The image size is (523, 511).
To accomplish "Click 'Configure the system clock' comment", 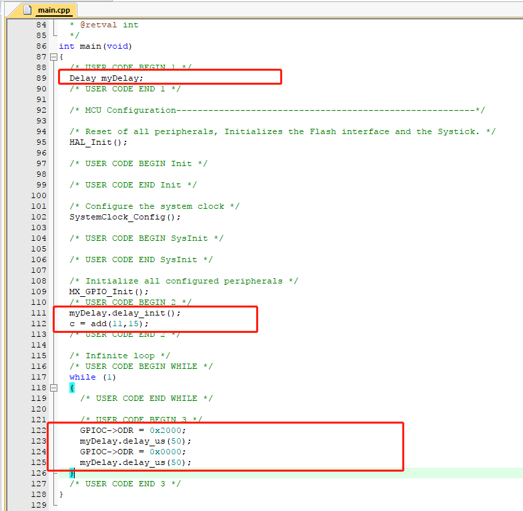I will coord(155,207).
